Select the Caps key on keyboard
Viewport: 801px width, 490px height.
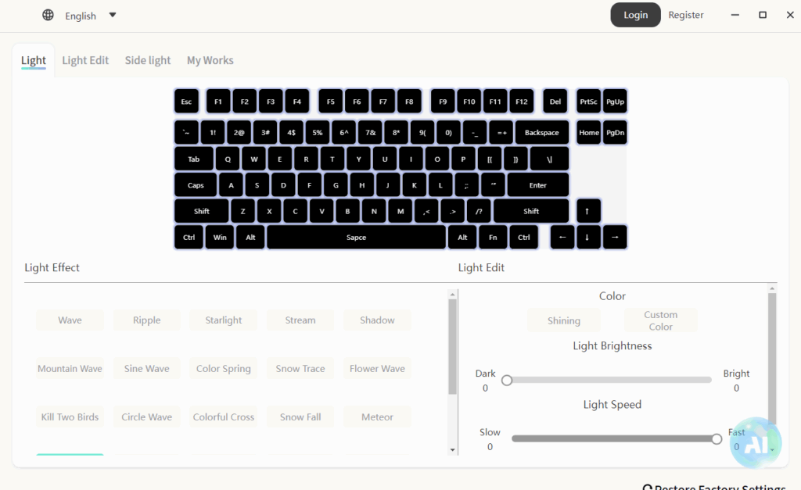tap(196, 185)
